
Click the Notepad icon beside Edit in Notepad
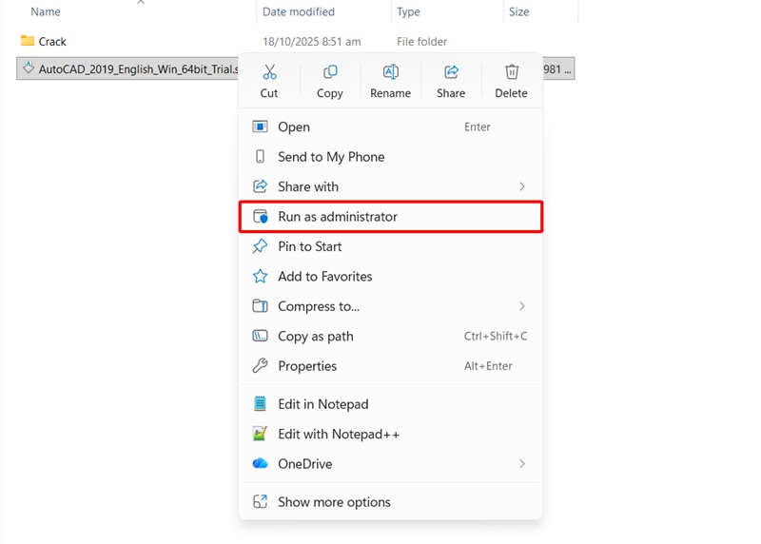[260, 404]
